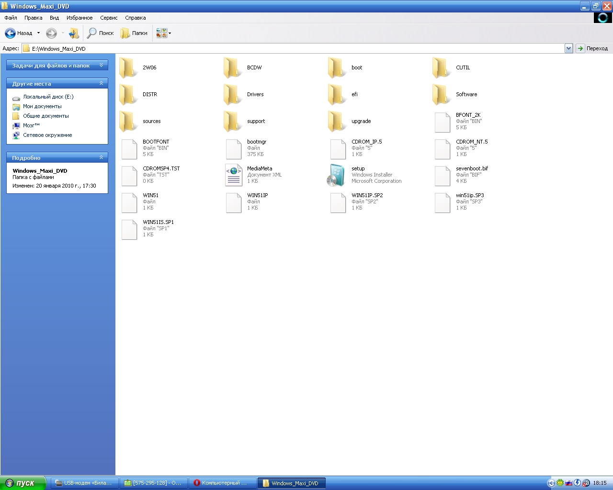Screen dimensions: 613x490
Task: Collapse the Другие места panel
Action: pos(101,83)
